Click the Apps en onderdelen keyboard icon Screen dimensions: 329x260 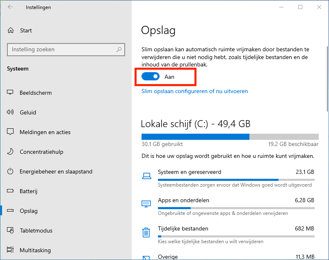pyautogui.click(x=146, y=204)
